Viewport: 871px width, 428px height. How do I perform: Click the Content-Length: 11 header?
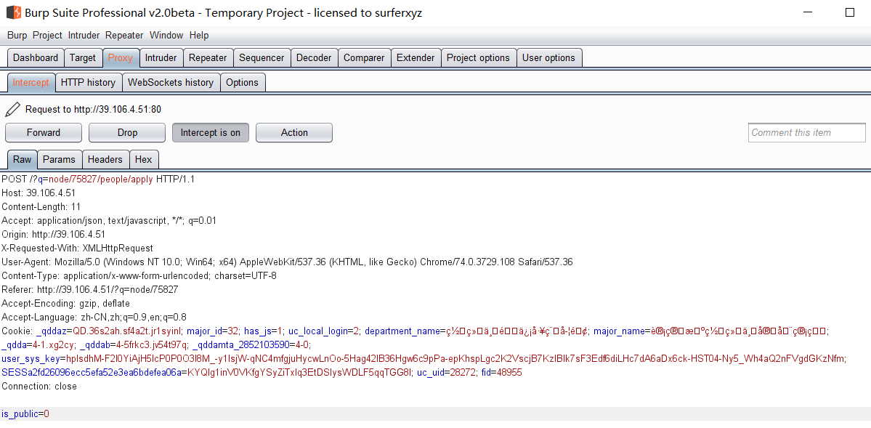pos(41,207)
